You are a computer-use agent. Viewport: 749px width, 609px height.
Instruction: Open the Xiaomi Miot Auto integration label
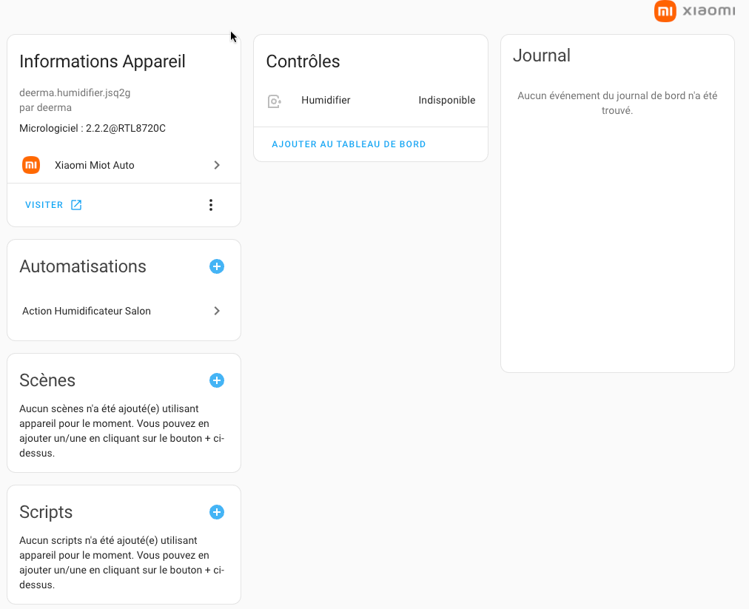pyautogui.click(x=95, y=165)
